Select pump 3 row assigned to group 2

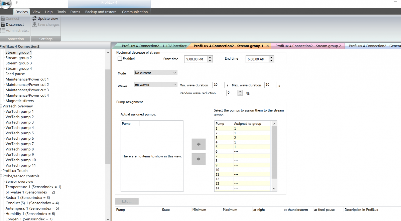[243, 137]
